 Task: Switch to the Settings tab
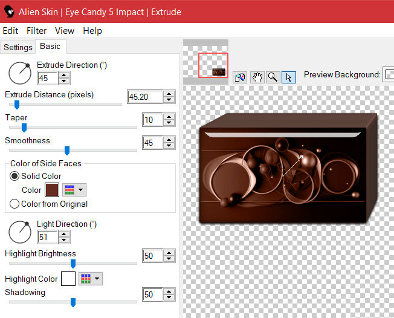click(18, 47)
